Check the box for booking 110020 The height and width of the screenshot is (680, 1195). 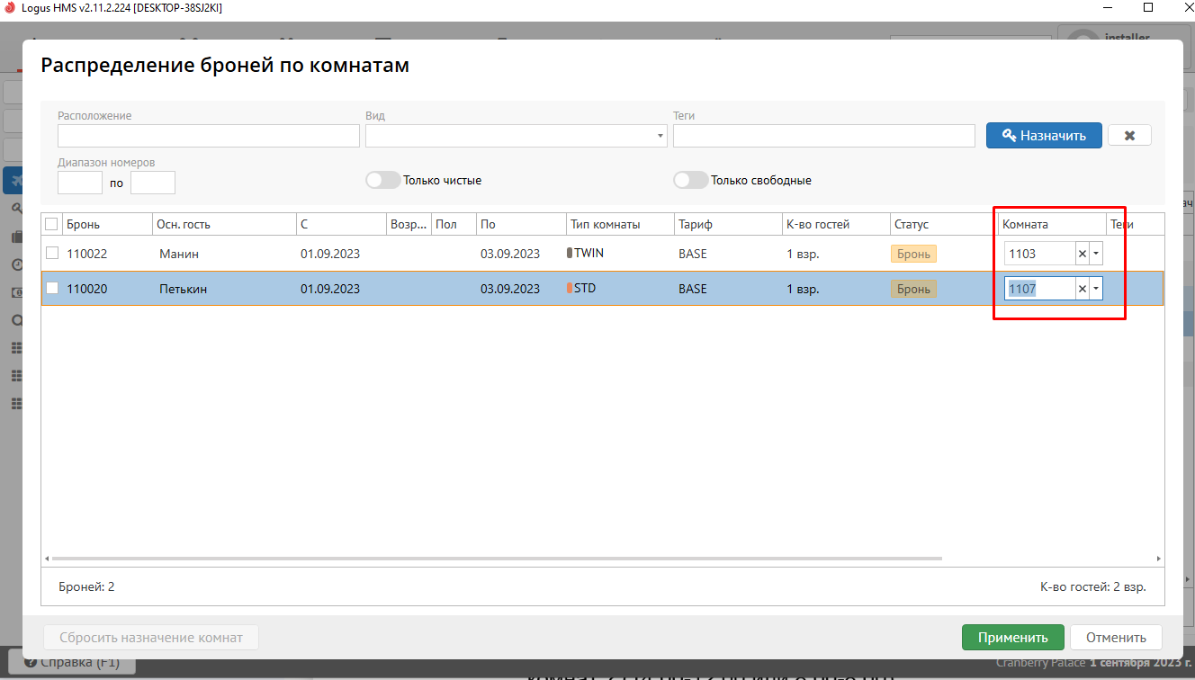click(52, 289)
